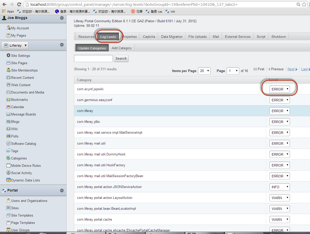Image resolution: width=310 pixels, height=234 pixels.
Task: Click the category search text field
Action: point(93,58)
